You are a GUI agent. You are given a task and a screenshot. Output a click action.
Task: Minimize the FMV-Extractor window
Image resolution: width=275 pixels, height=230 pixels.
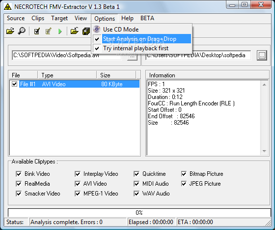click(232, 5)
